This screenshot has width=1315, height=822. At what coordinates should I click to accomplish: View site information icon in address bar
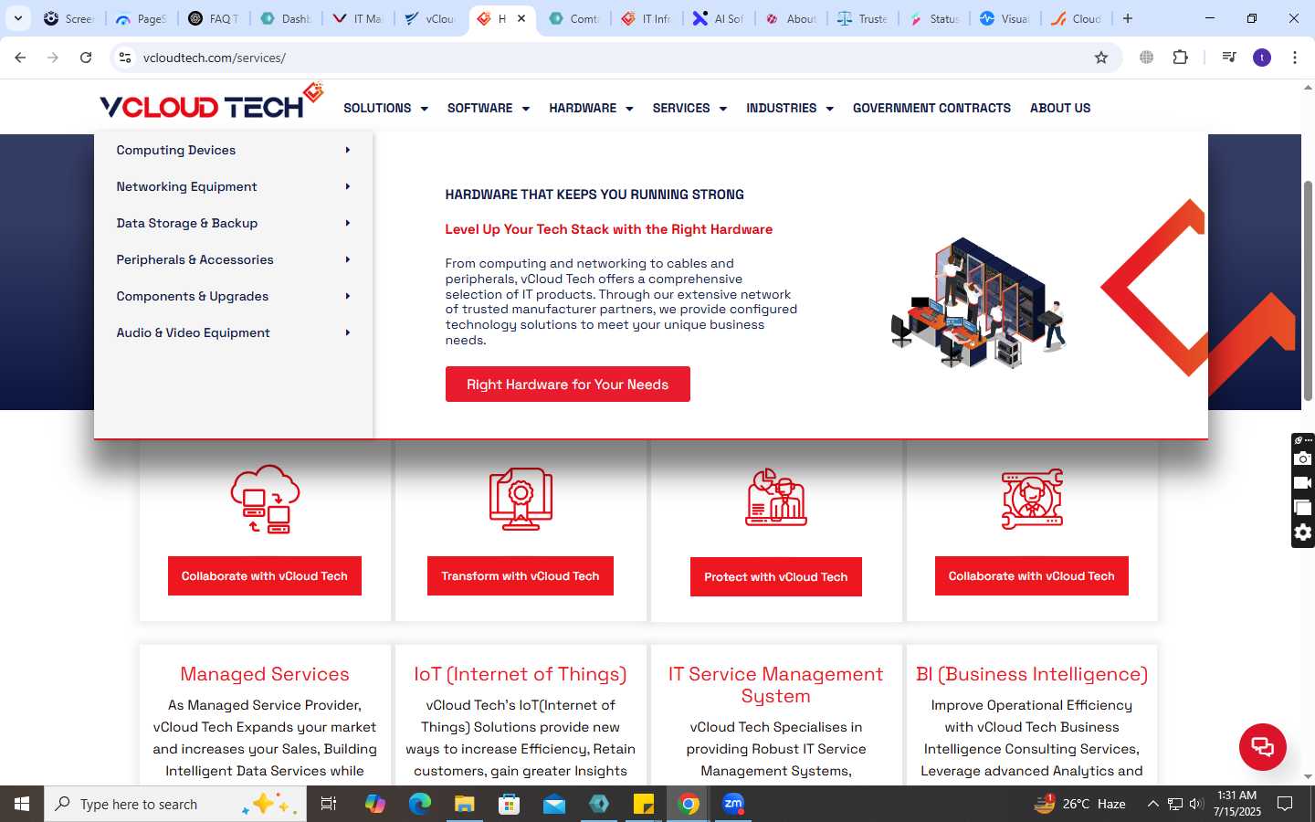[x=125, y=58]
